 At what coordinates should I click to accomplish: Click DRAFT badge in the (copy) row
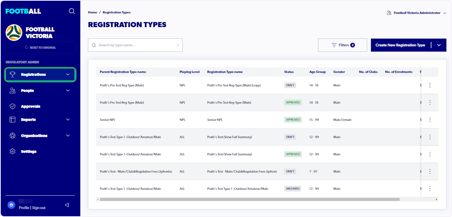[x=290, y=85]
